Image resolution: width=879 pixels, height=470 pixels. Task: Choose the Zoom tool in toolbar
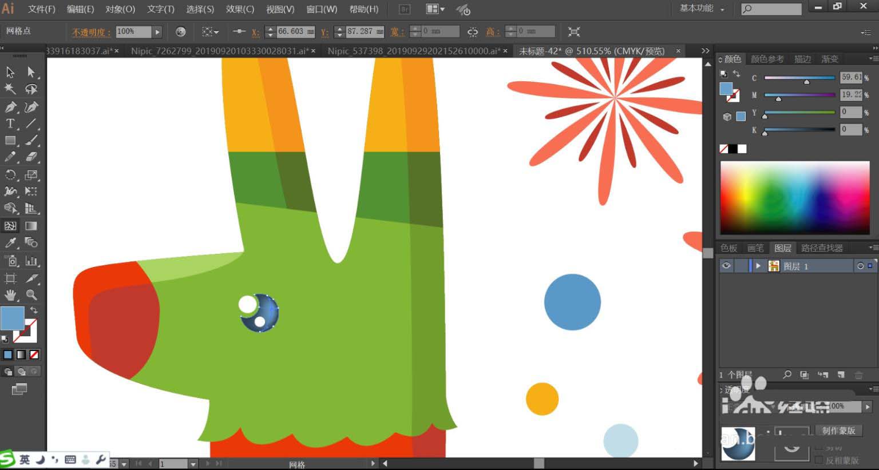(31, 295)
